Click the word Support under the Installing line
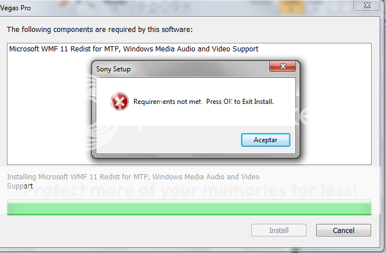 click(19, 186)
